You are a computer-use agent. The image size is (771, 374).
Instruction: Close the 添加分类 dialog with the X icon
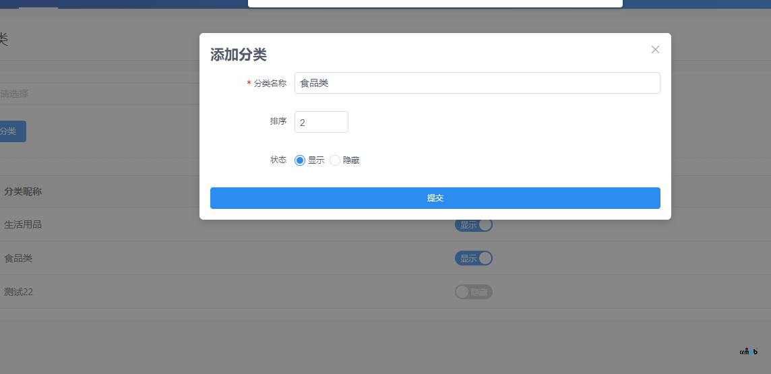pyautogui.click(x=655, y=49)
